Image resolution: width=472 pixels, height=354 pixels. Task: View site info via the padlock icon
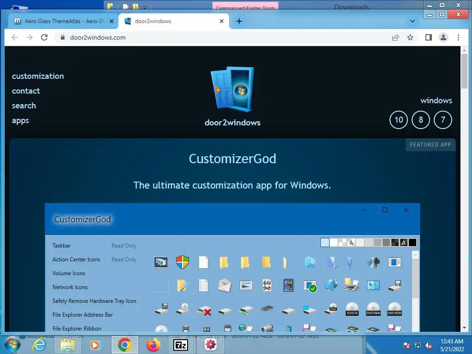63,37
